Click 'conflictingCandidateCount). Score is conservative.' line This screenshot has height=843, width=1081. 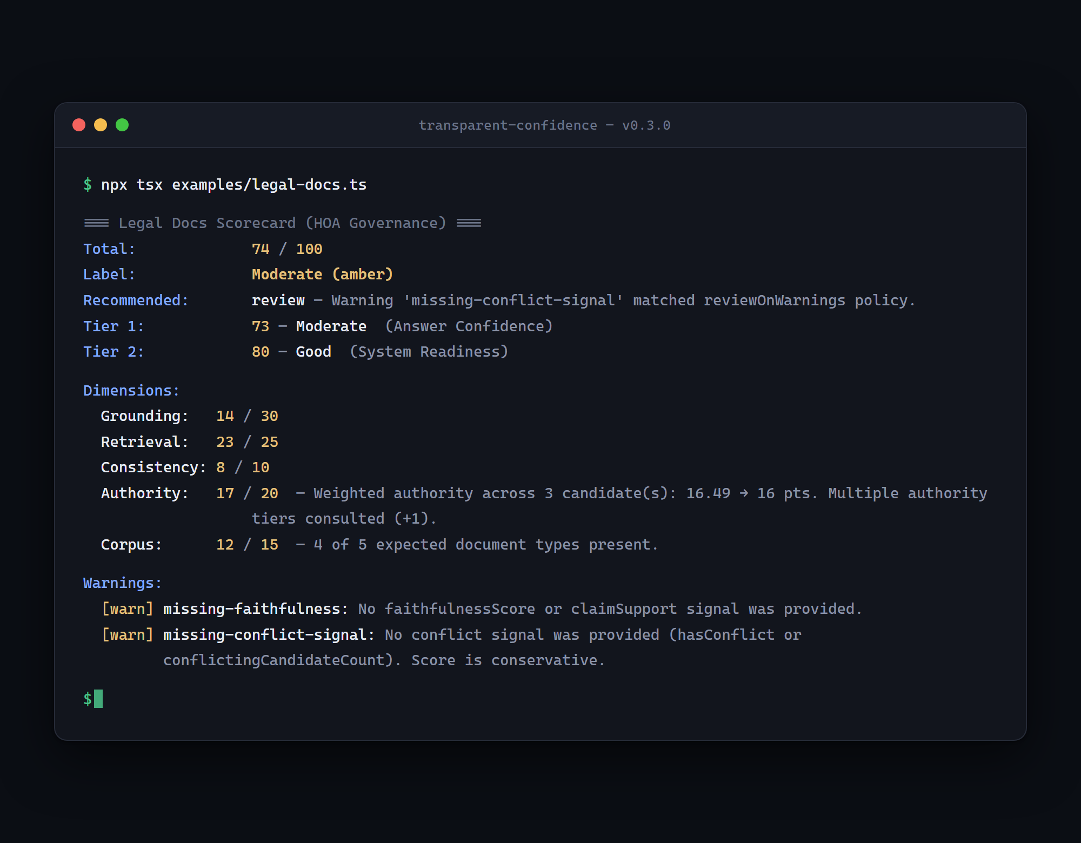384,660
